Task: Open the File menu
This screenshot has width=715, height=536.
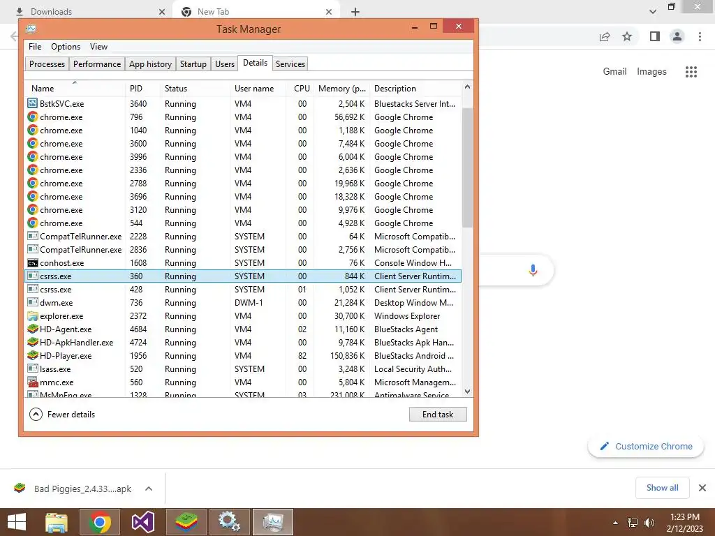Action: (x=35, y=47)
